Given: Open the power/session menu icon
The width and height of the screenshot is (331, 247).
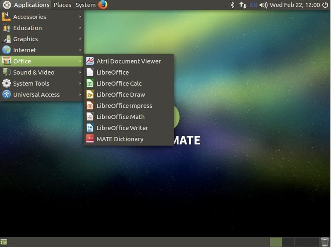Looking at the screenshot, I should (325, 5).
